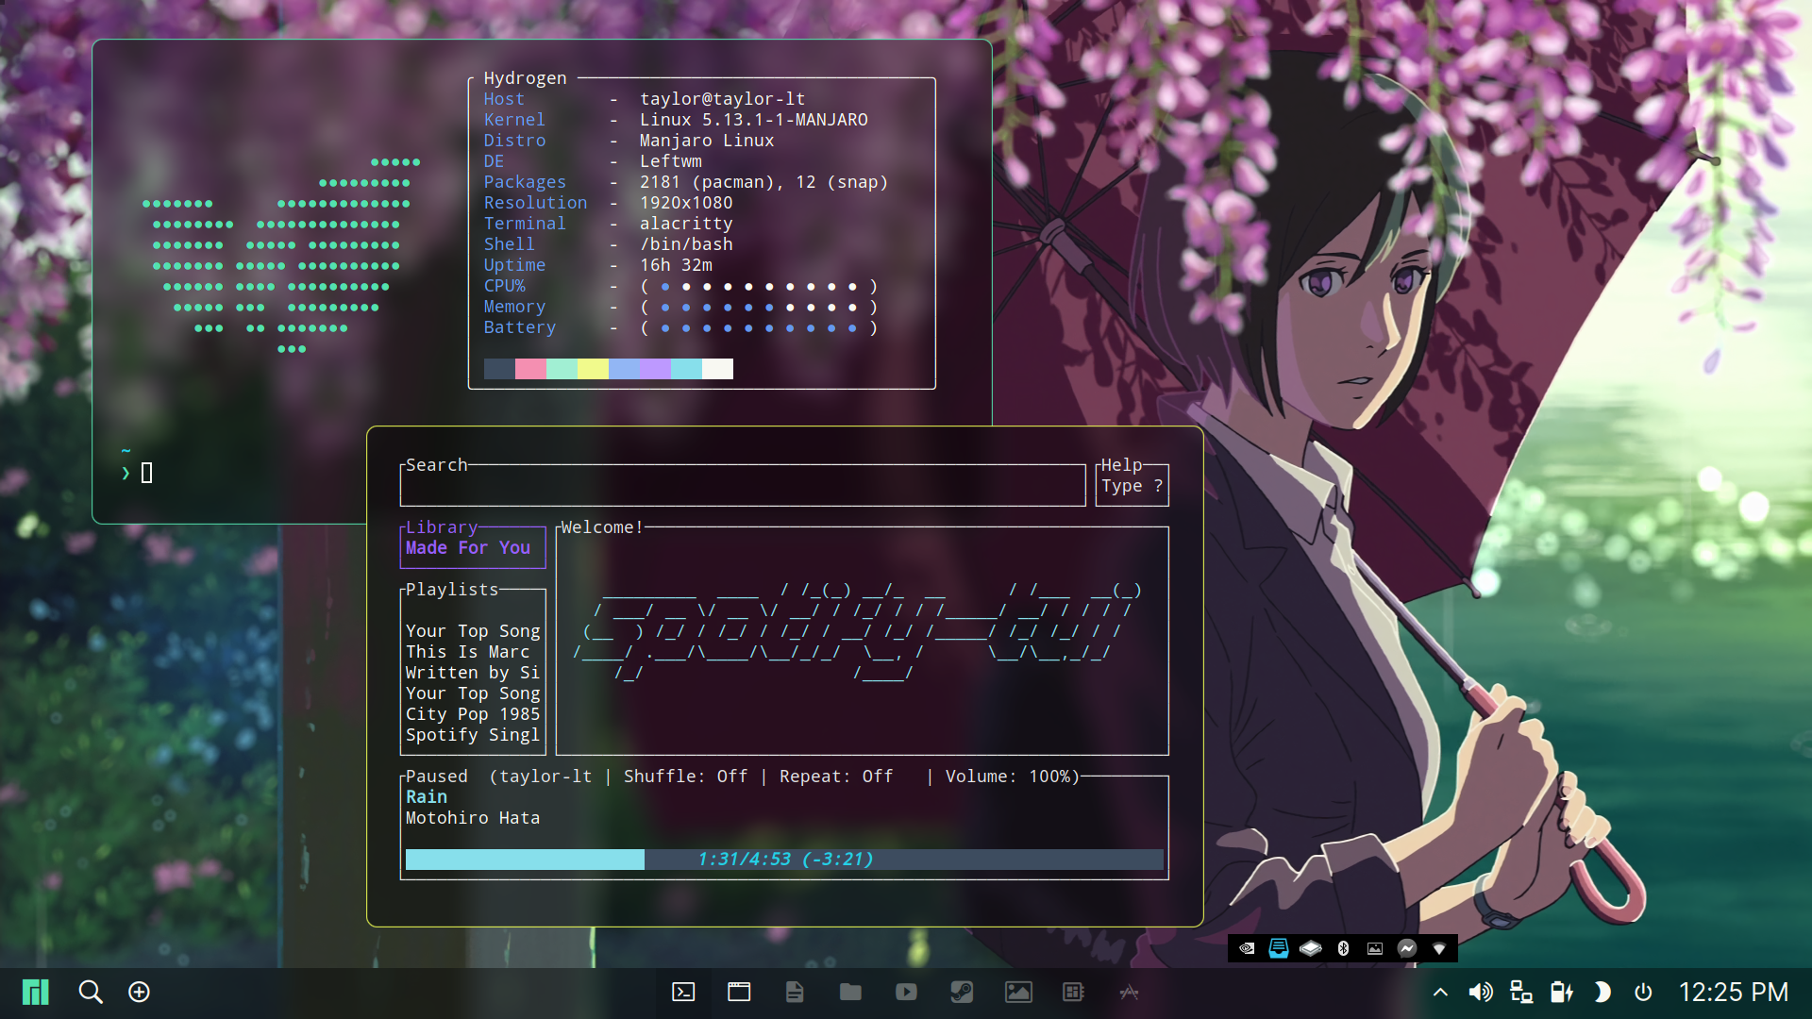Click the magnifier search icon in taskbar
Viewport: 1812px width, 1019px height.
pyautogui.click(x=91, y=992)
